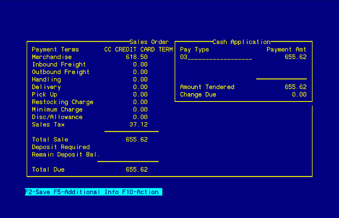Viewport: 339px width, 218px height.
Task: Click the Inbound Freight label
Action: coord(59,65)
